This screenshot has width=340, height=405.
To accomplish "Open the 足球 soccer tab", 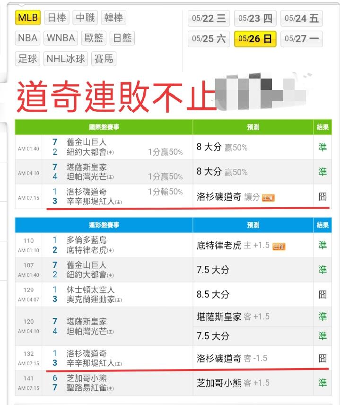I will pyautogui.click(x=27, y=59).
